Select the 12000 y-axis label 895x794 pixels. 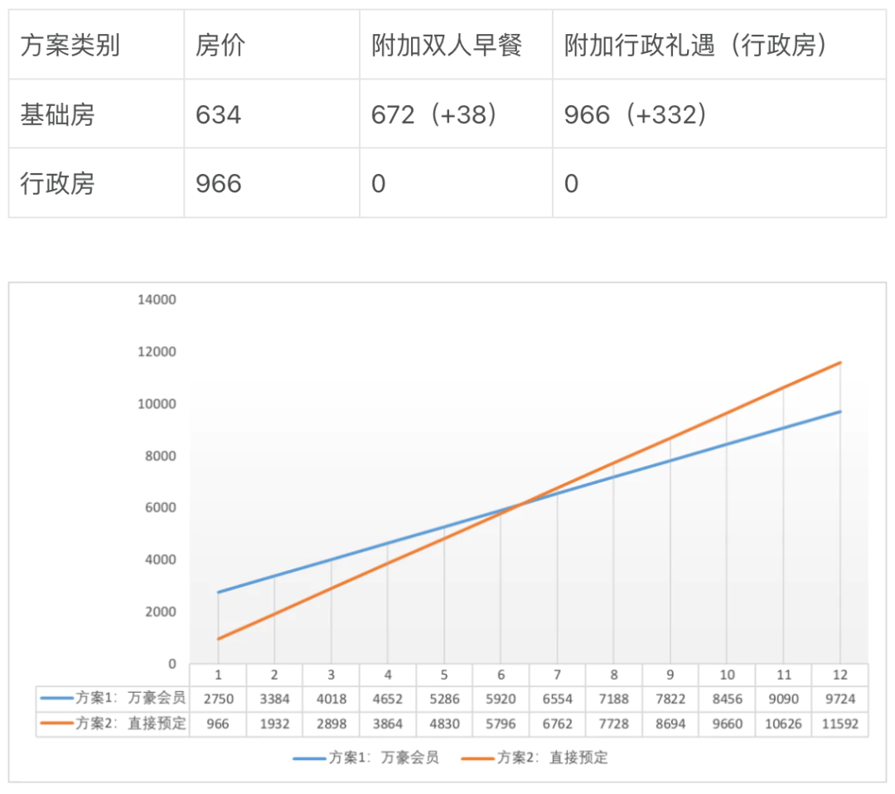157,351
